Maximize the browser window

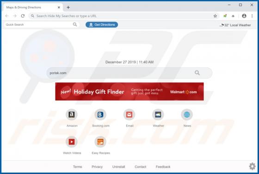[x=240, y=5]
